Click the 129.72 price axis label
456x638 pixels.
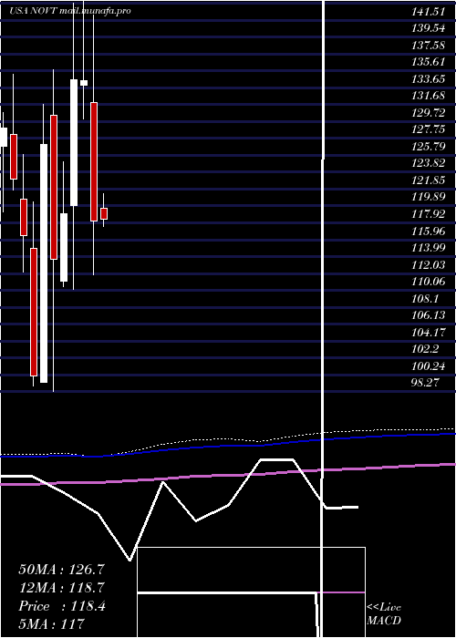[x=429, y=113]
